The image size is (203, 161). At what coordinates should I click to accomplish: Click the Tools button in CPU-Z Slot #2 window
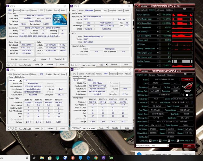[x=37, y=129]
